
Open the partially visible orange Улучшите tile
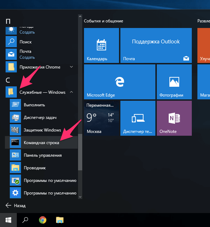(204, 45)
